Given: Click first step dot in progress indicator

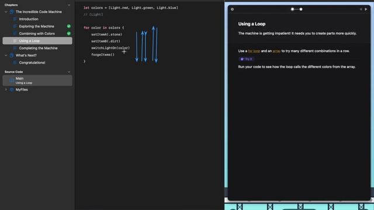Looking at the screenshot, I should tap(292, 9).
